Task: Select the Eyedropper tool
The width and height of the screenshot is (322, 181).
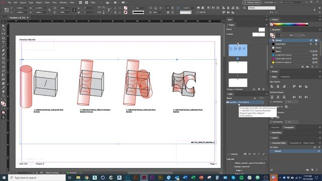Action: [4, 87]
